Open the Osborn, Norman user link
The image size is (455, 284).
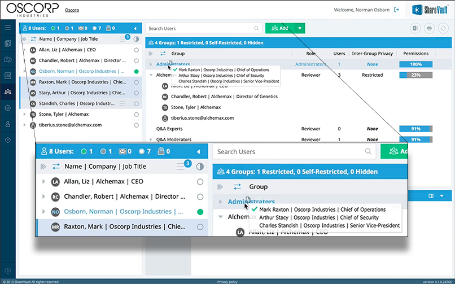click(x=82, y=71)
